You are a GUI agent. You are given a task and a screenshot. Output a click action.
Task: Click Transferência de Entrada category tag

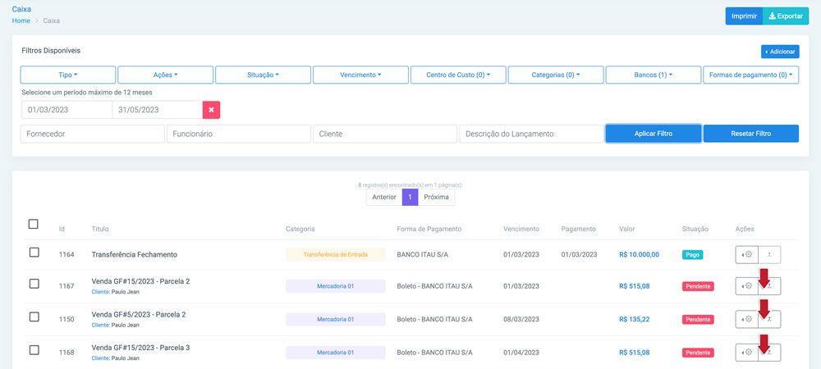336,254
